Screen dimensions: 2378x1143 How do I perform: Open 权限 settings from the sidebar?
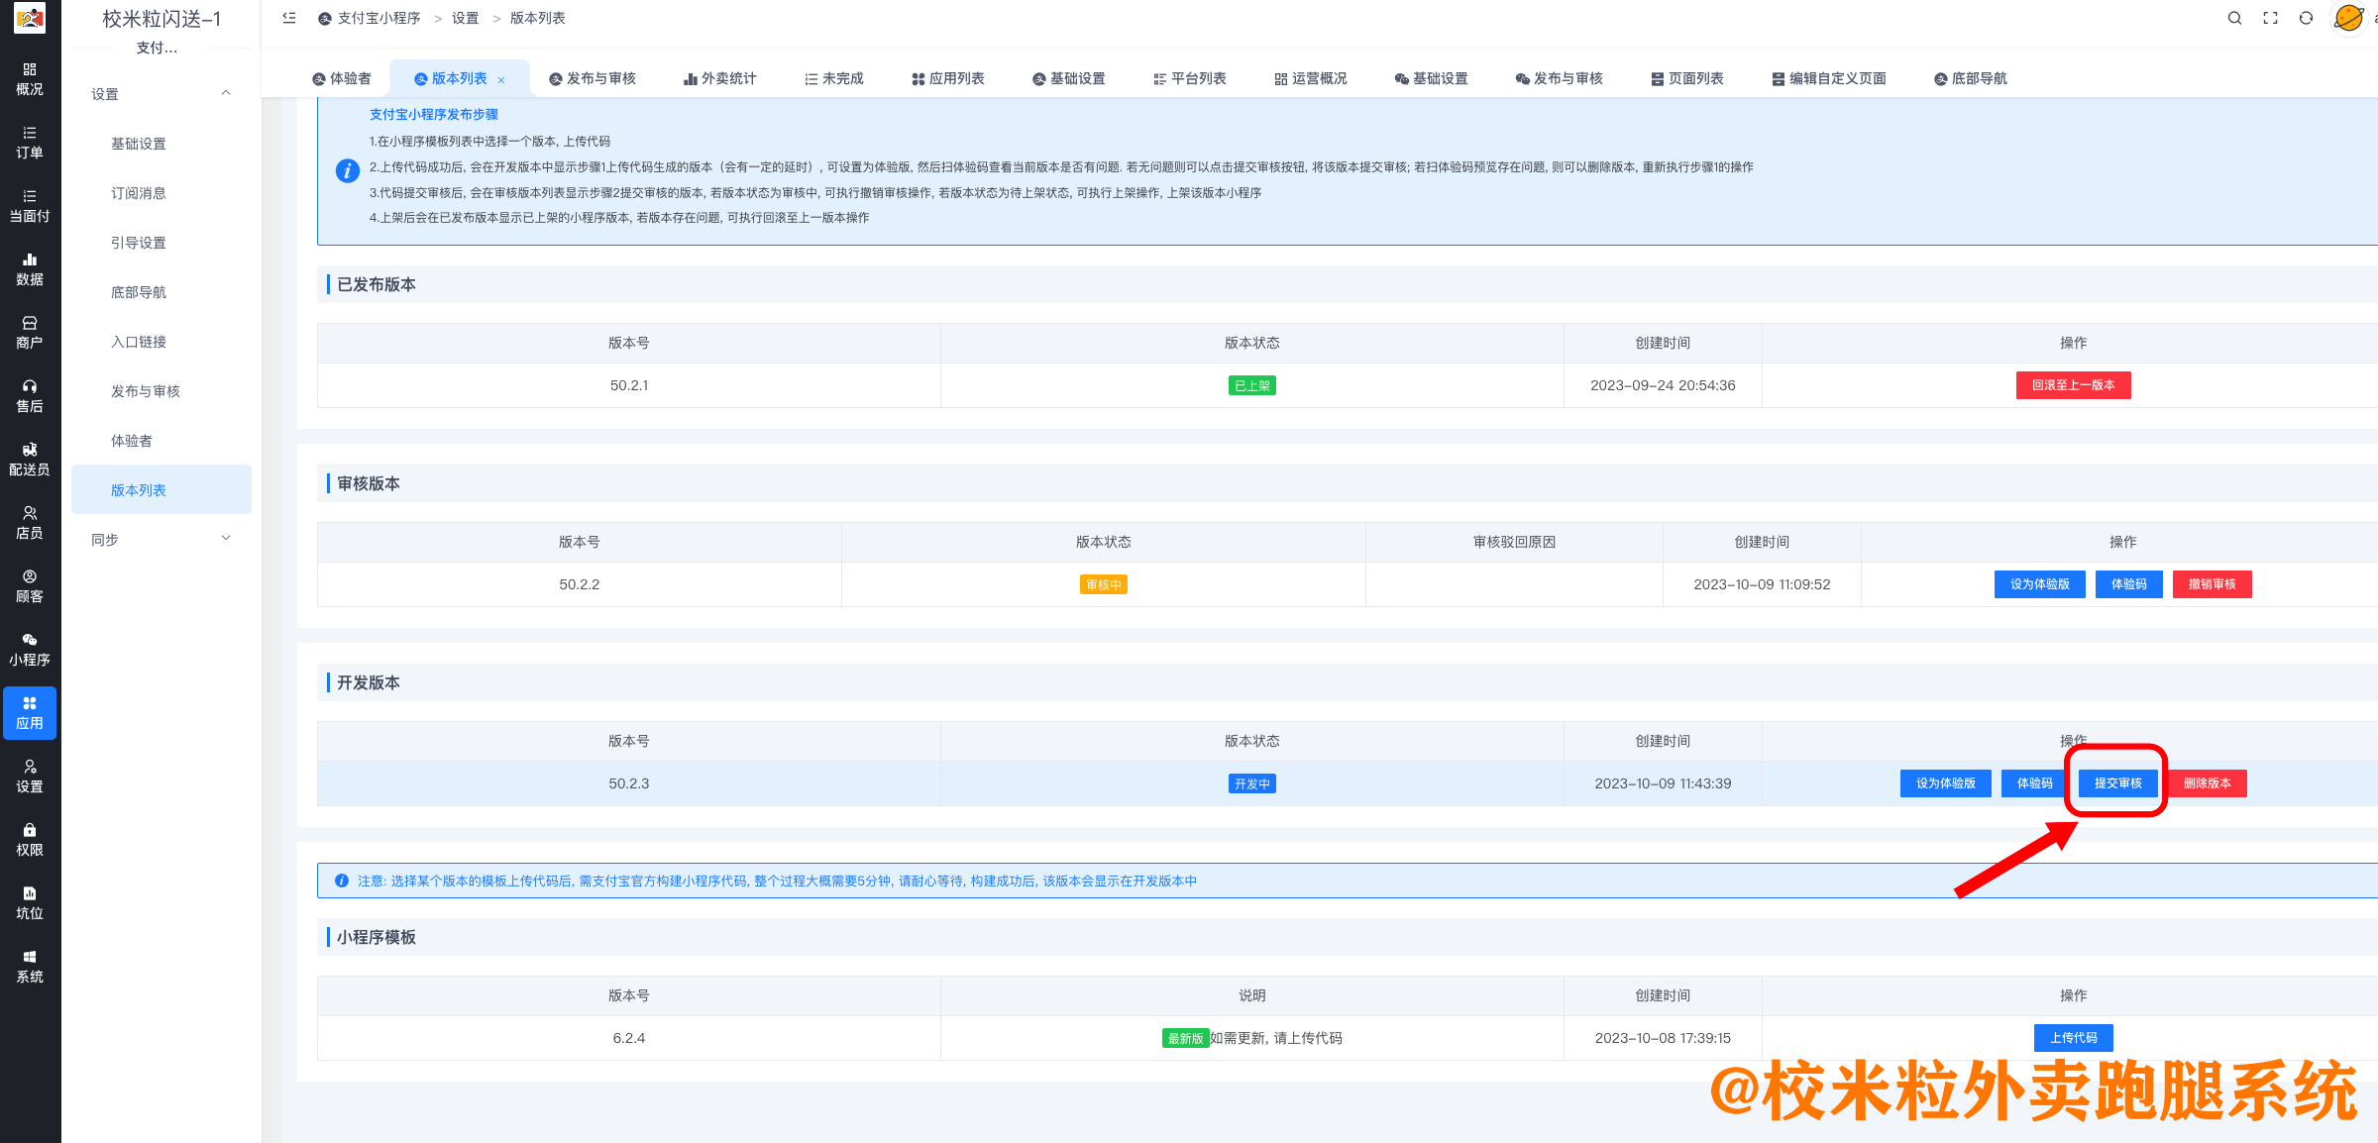point(30,839)
